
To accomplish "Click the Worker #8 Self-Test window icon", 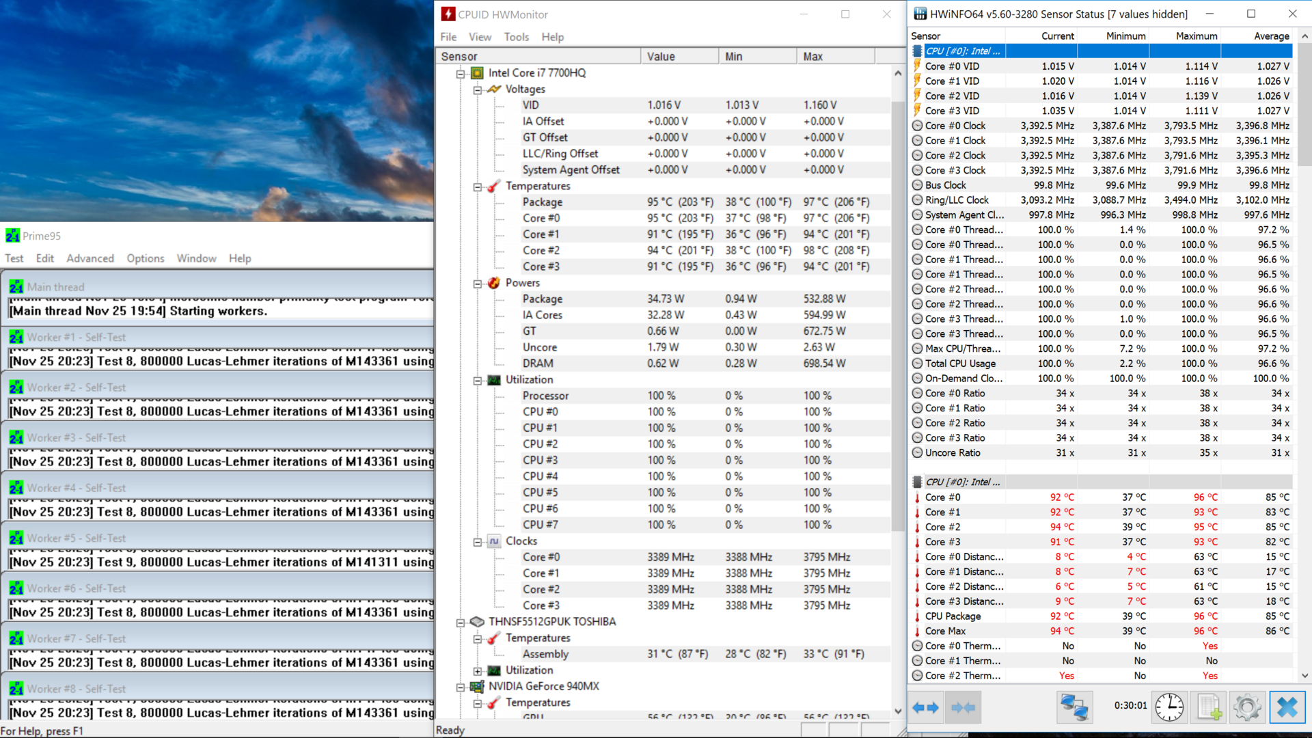I will click(x=16, y=689).
